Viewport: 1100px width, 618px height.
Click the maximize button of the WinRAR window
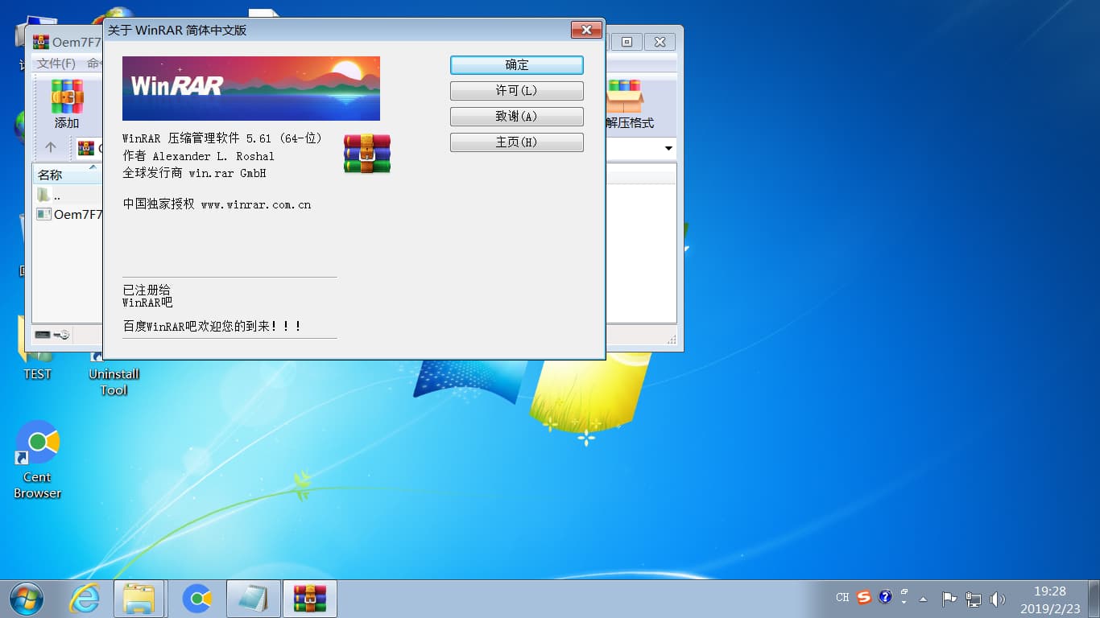click(627, 42)
